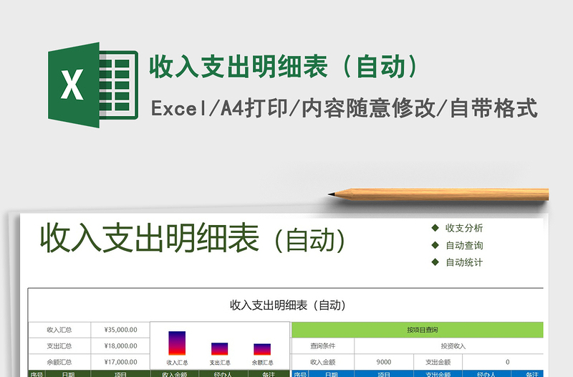Select the ¥17,000.00 value cell
This screenshot has width=573, height=377.
pos(120,362)
